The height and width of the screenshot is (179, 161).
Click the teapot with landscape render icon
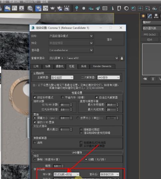coord(60,8)
